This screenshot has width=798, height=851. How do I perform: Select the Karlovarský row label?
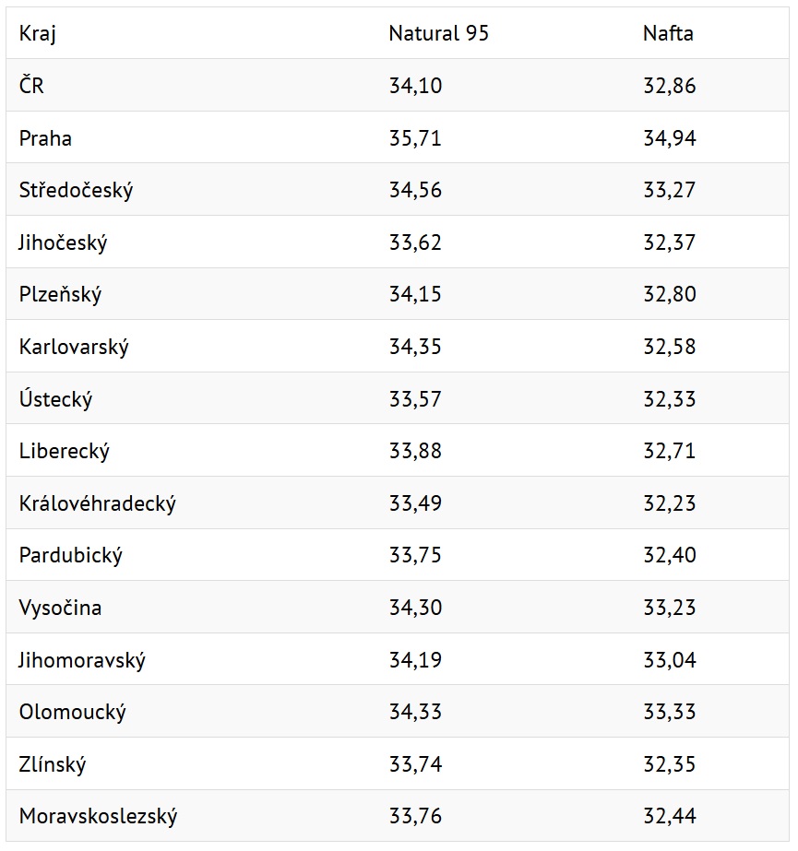click(x=74, y=347)
